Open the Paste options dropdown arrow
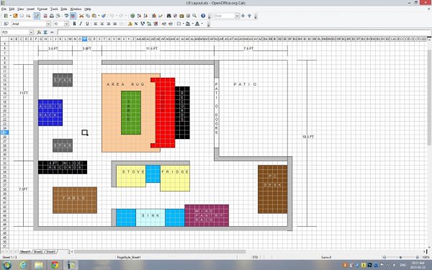The image size is (432, 270). (99, 16)
